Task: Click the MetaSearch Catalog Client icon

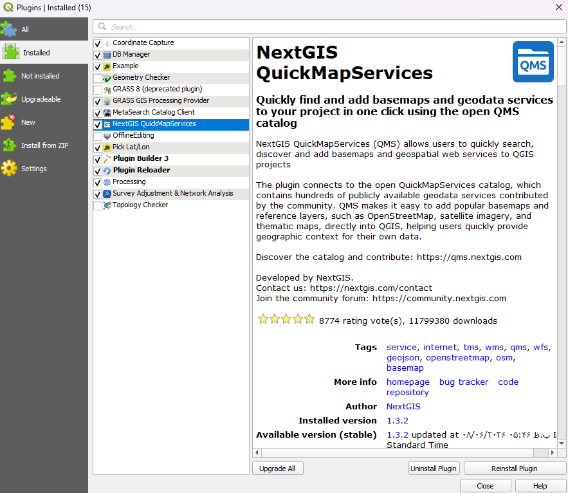Action: click(x=107, y=113)
